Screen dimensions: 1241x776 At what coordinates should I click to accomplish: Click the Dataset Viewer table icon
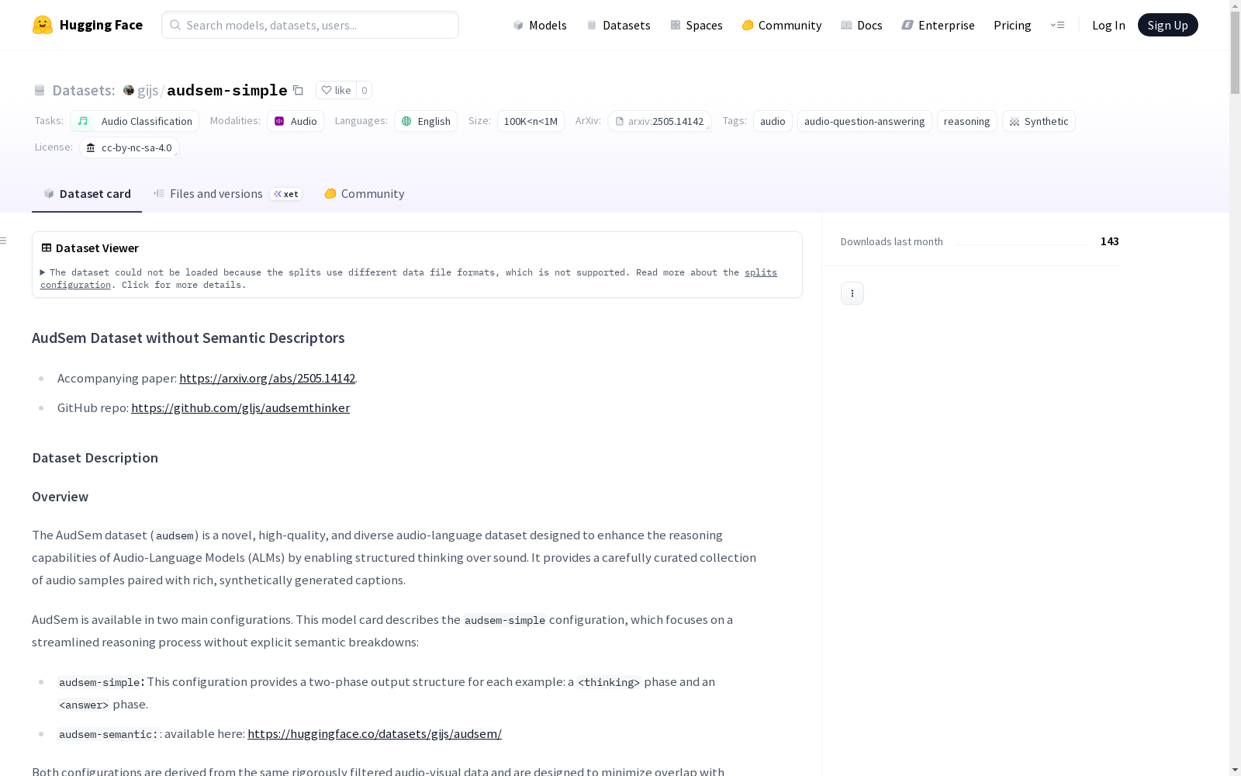coord(47,248)
